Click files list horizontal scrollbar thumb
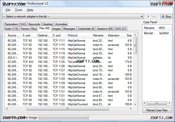 [68, 109]
